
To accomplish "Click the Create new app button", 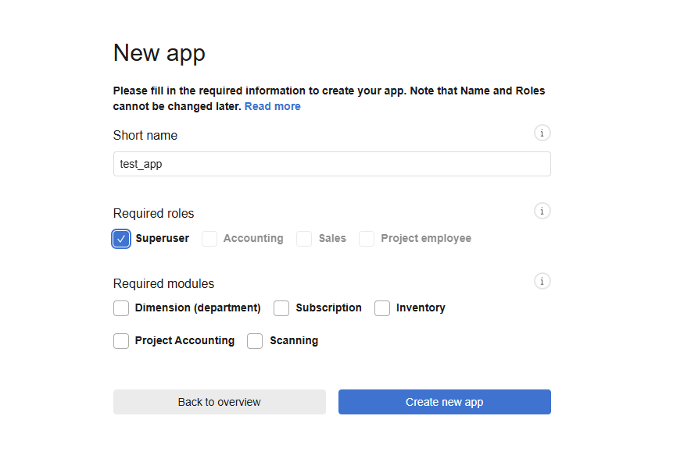I will tap(444, 402).
